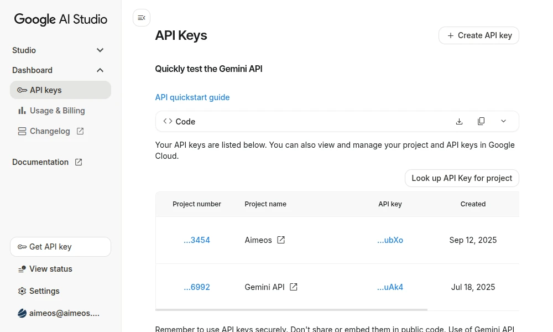Download the code snippet
The image size is (553, 332).
[459, 121]
